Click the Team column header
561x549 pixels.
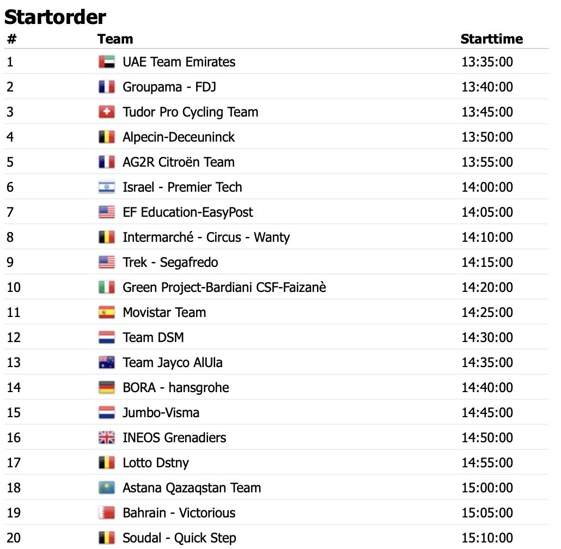pos(115,39)
